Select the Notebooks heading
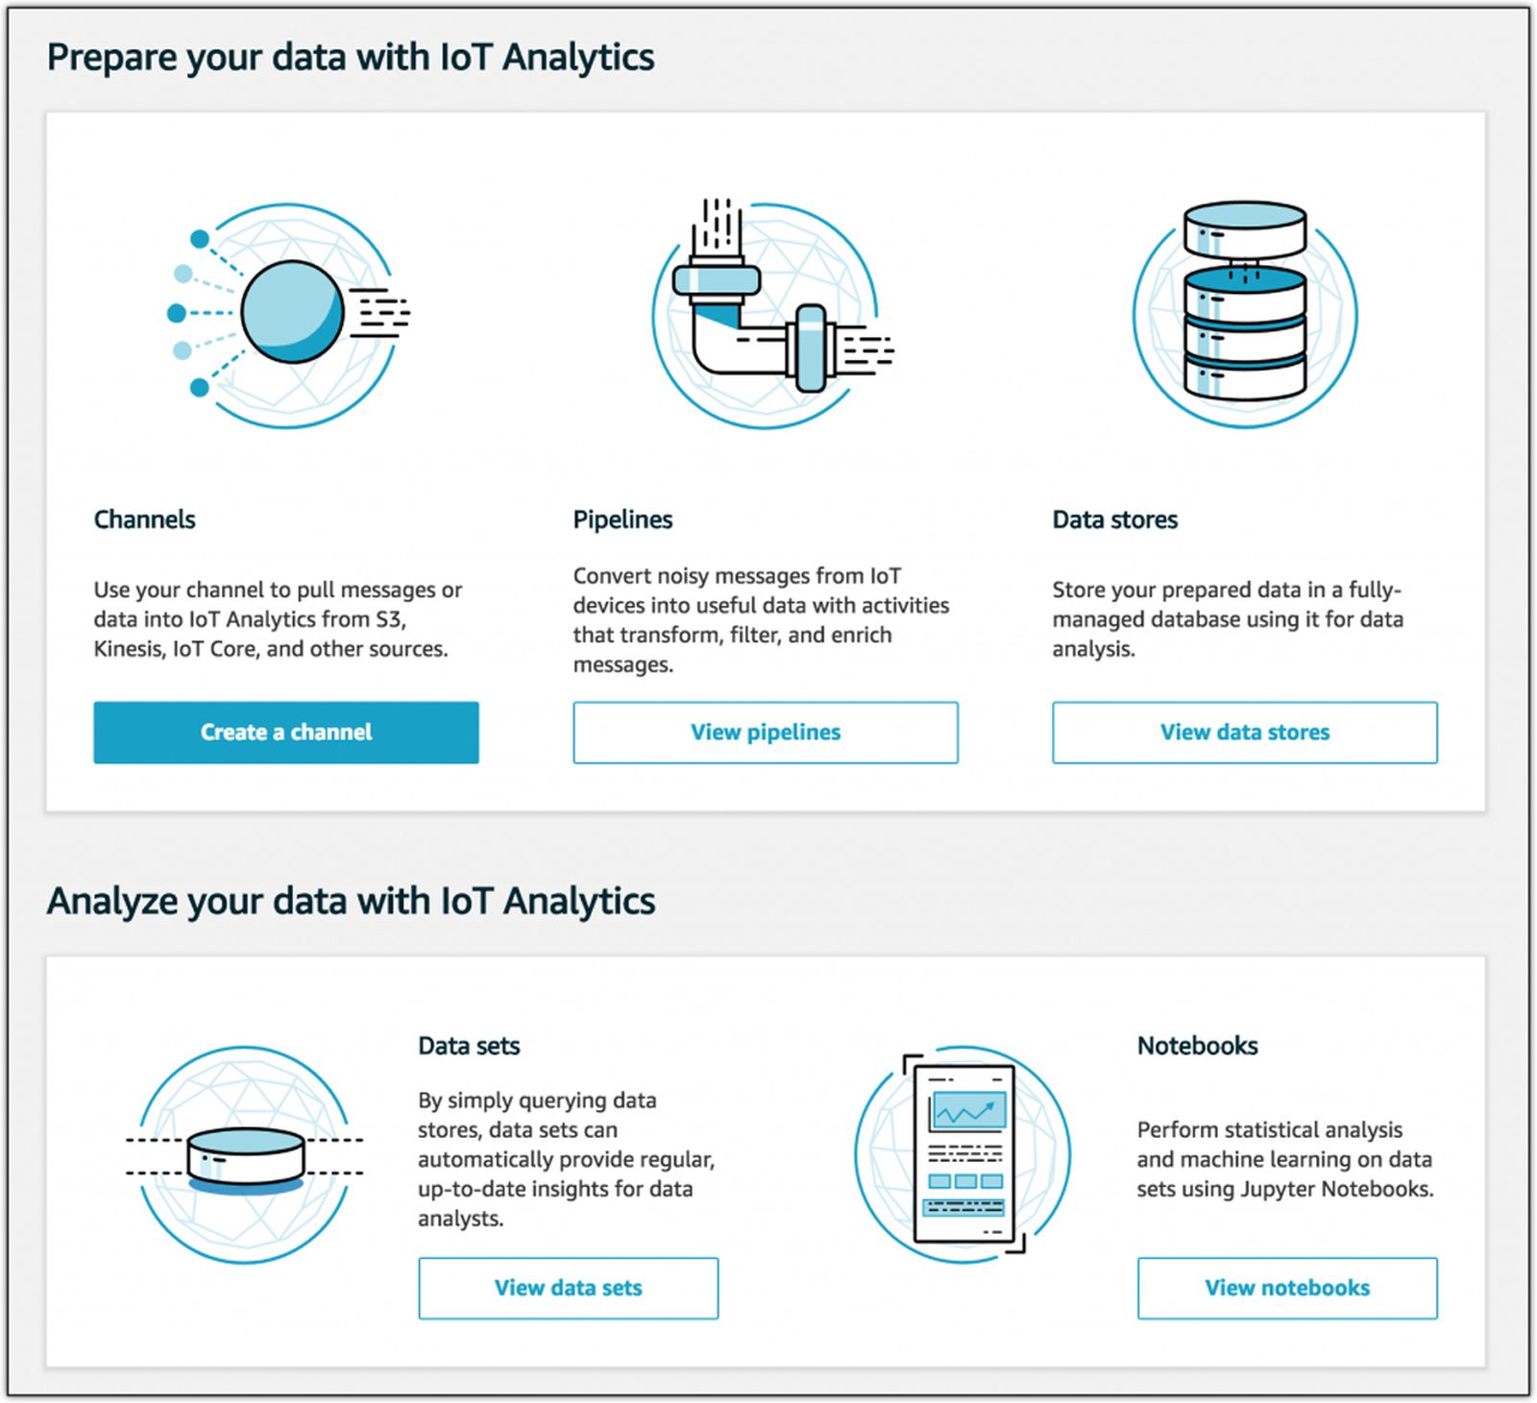This screenshot has width=1537, height=1403. (1198, 1046)
